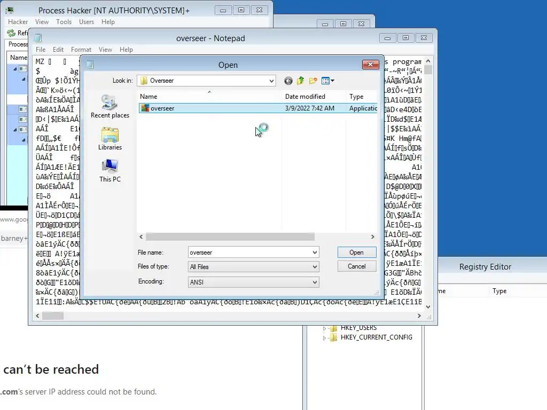Open the Files of type dropdown

(315, 267)
